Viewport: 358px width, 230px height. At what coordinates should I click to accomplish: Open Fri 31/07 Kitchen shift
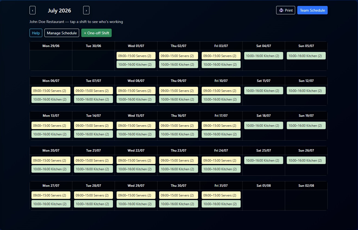221,204
